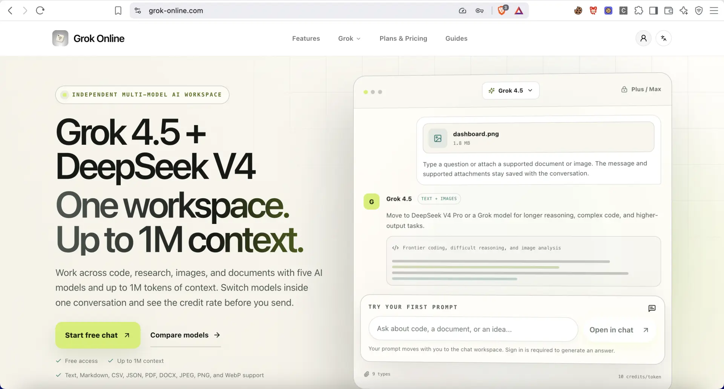Toggle the browser sidebar panel icon
The height and width of the screenshot is (389, 724).
pos(653,11)
